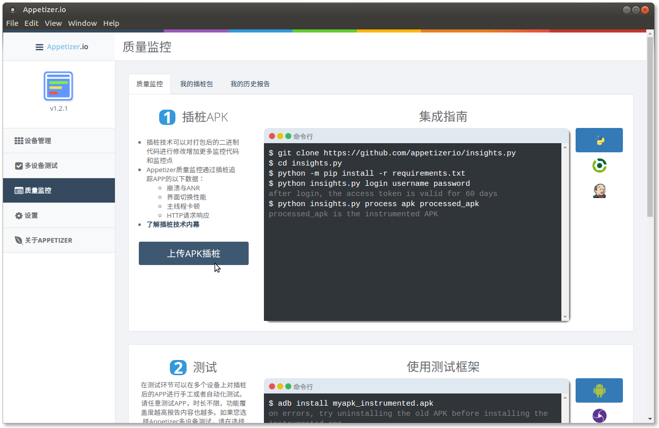Click the 上传APK插桩 button
Viewport: 659px width, 428px height.
click(194, 253)
